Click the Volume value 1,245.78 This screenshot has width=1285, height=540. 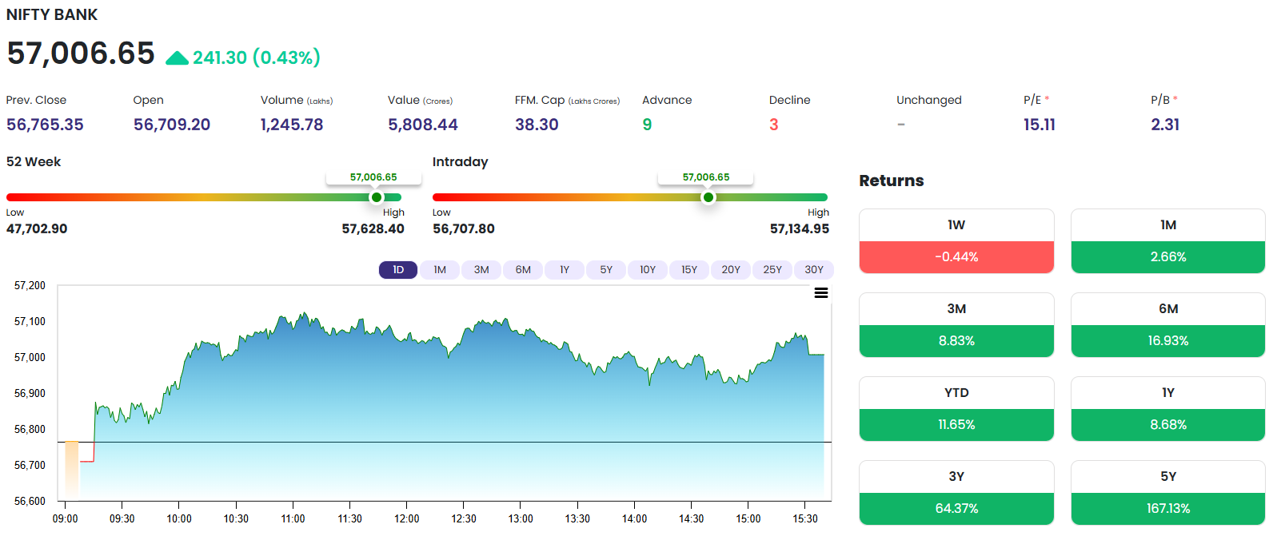(292, 125)
